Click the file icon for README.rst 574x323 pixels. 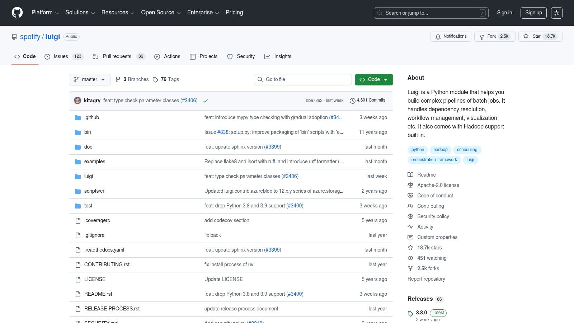pyautogui.click(x=78, y=294)
